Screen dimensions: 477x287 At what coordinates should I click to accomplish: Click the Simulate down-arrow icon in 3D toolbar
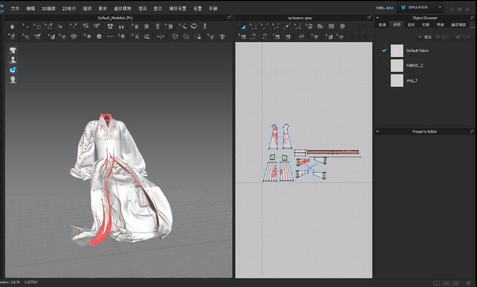(12, 27)
